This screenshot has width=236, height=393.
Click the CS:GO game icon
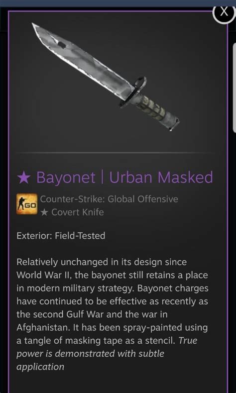click(x=27, y=204)
